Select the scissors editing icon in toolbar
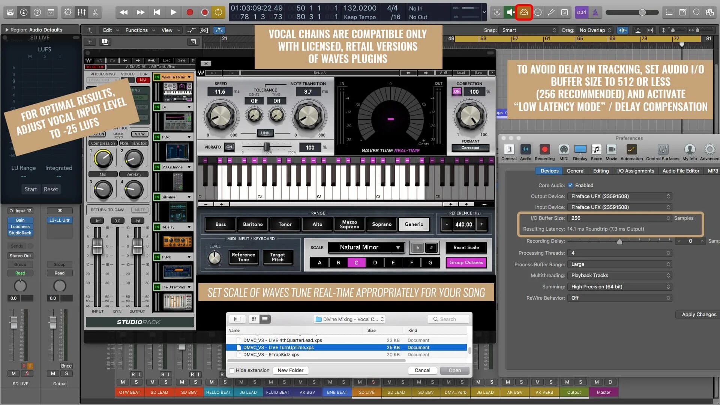The image size is (720, 405). point(95,12)
